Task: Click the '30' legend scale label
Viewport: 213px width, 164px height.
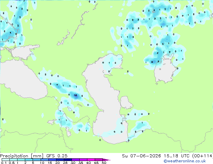Action: click(73, 163)
